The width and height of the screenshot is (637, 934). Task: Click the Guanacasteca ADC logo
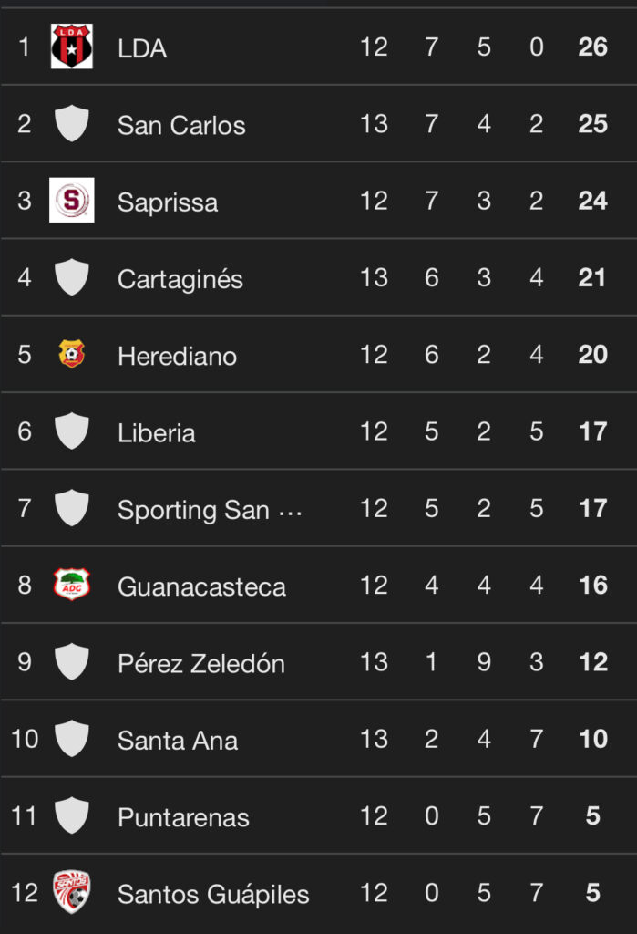[71, 585]
